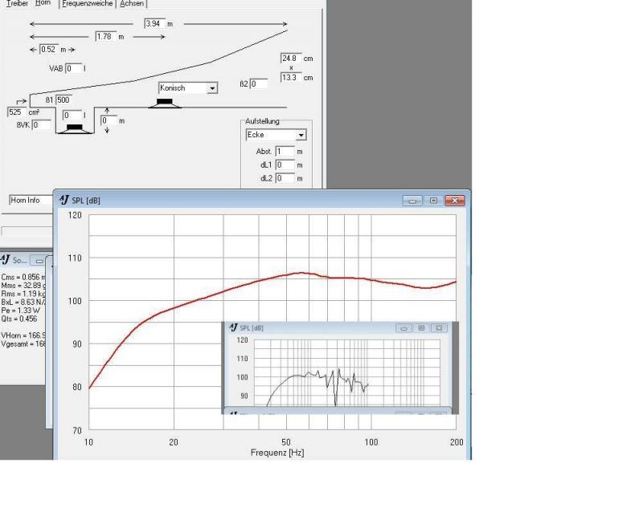Maximize the small inset SPL window
Image resolution: width=643 pixels, height=512 pixels.
coord(421,328)
